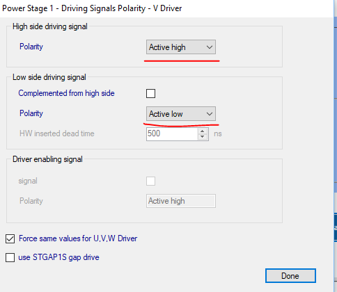Enable the use STGAP1S gap drive checkbox
This screenshot has width=337, height=292.
pos(10,257)
